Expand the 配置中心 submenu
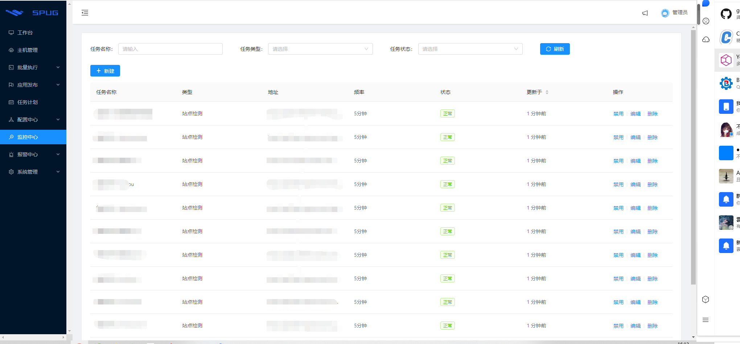The image size is (740, 344). 33,120
